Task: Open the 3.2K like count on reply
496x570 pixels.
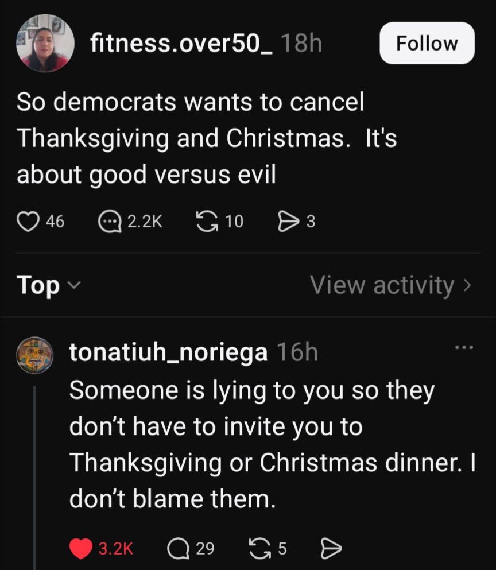Action: click(115, 549)
